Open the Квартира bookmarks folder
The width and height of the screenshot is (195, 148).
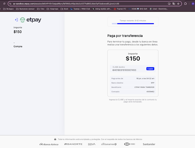click(x=53, y=9)
